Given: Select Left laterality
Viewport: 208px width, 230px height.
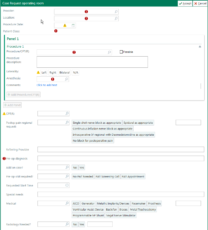Looking at the screenshot, I should click(x=44, y=73).
